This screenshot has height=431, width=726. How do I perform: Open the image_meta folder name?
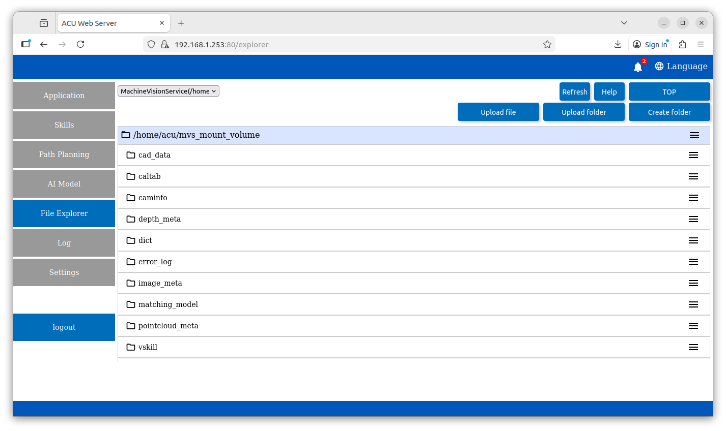(x=160, y=283)
